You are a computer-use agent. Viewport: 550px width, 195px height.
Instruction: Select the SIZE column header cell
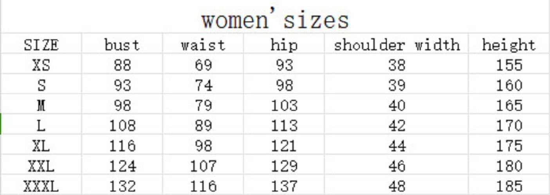tap(41, 45)
